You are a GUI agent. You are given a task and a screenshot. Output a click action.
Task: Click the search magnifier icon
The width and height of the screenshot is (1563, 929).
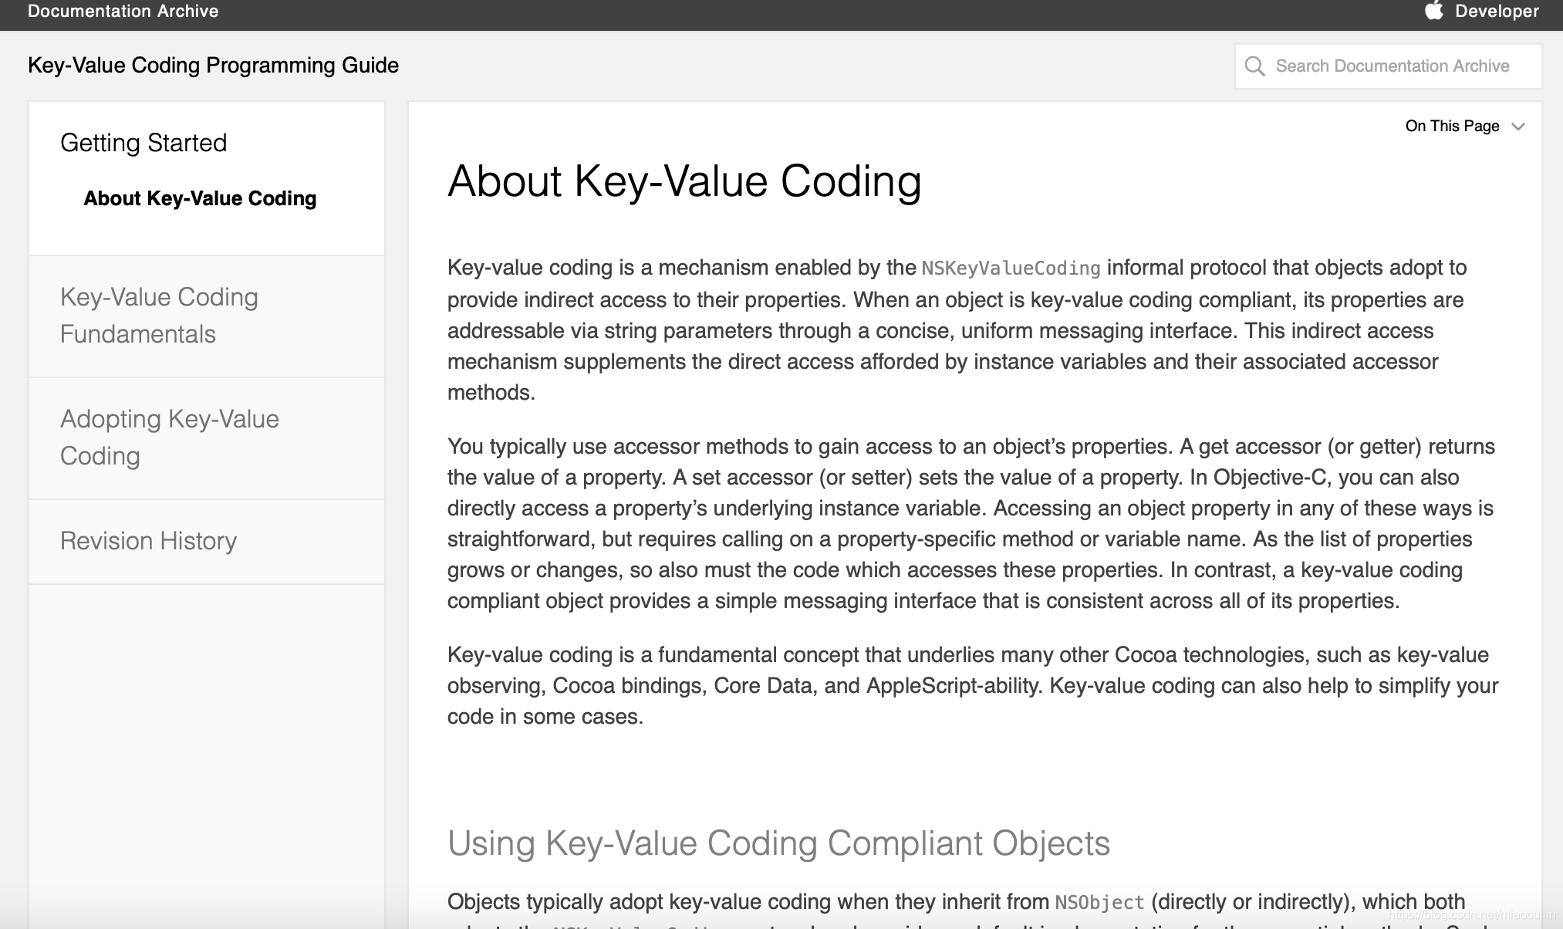click(1255, 66)
